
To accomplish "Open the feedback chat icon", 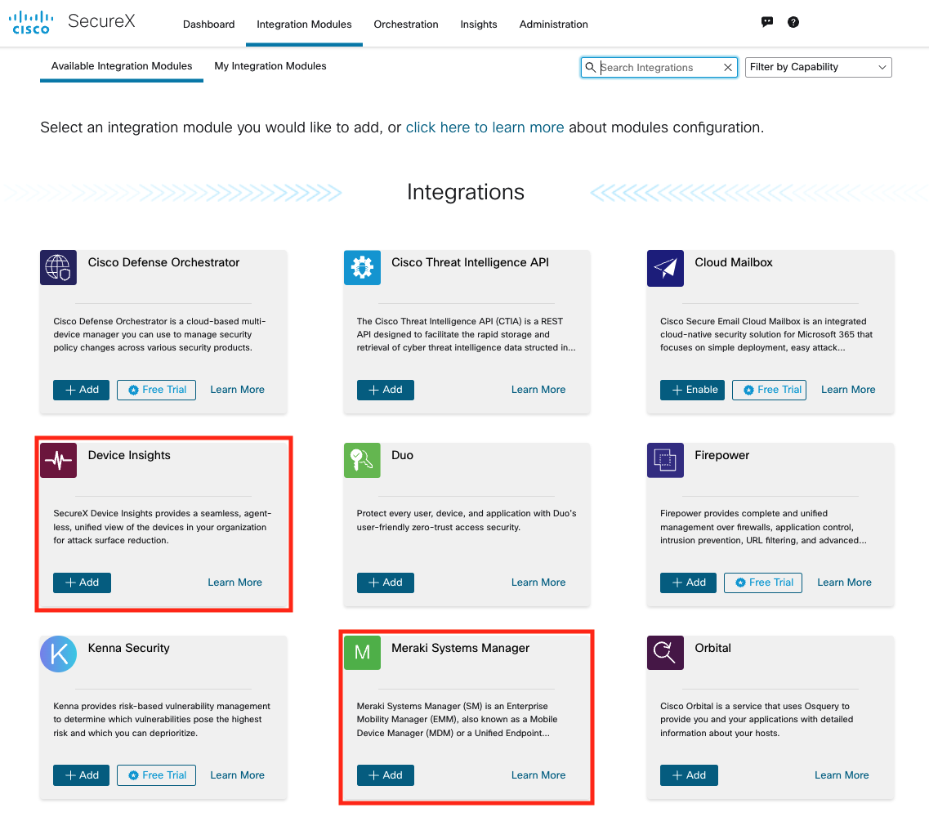I will (766, 22).
